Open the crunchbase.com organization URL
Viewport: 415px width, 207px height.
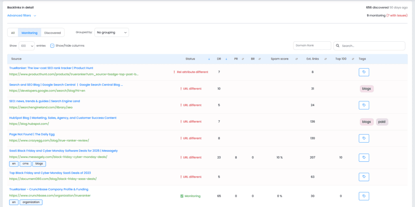(49, 196)
